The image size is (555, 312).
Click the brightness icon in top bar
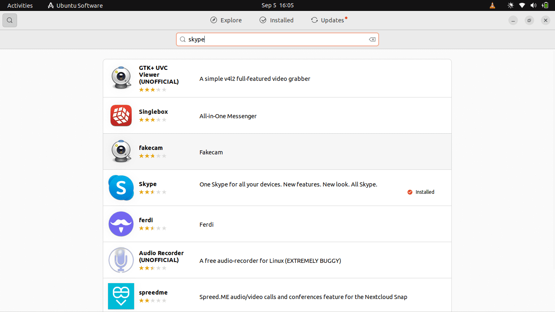(x=511, y=5)
